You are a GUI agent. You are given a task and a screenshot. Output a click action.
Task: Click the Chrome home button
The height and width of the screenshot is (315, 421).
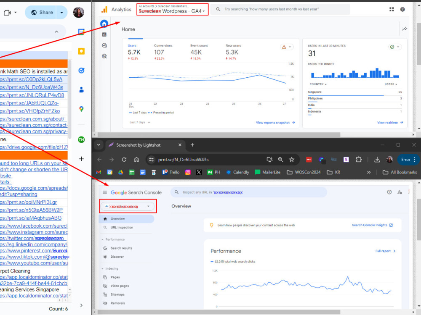tap(136, 160)
